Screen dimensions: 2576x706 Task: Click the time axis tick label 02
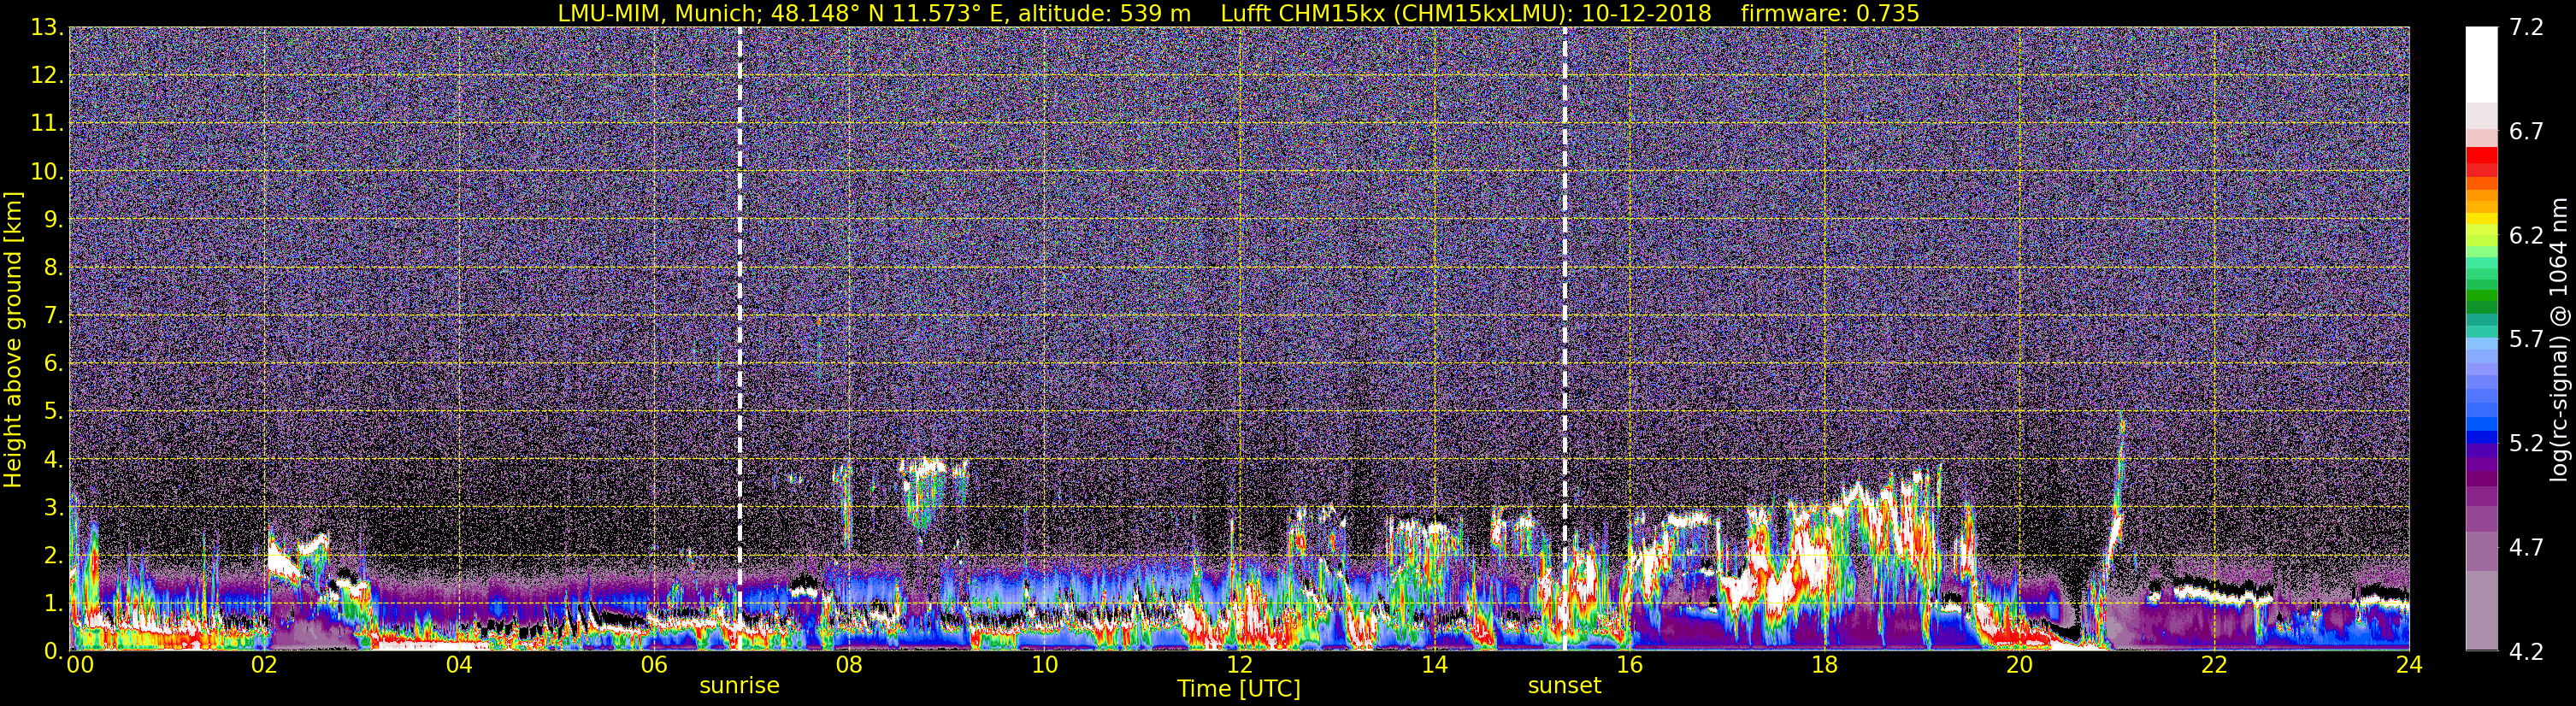point(263,665)
